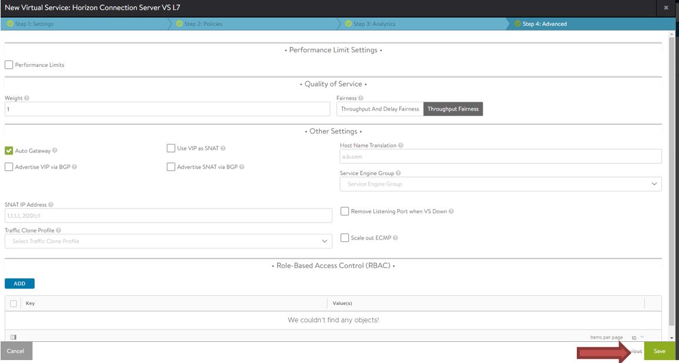Uncheck the Auto Gateway checkbox

(x=9, y=151)
